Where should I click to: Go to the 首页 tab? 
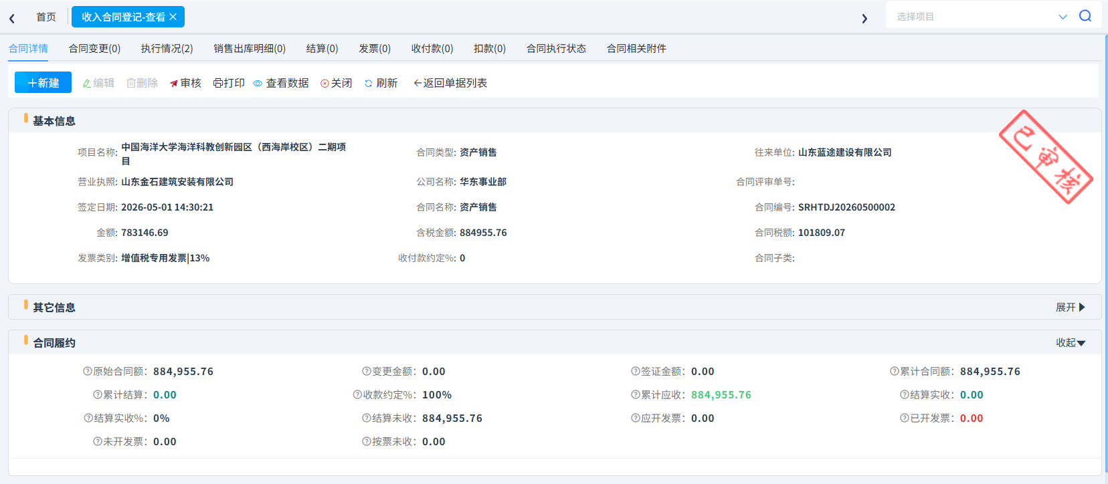tap(46, 17)
